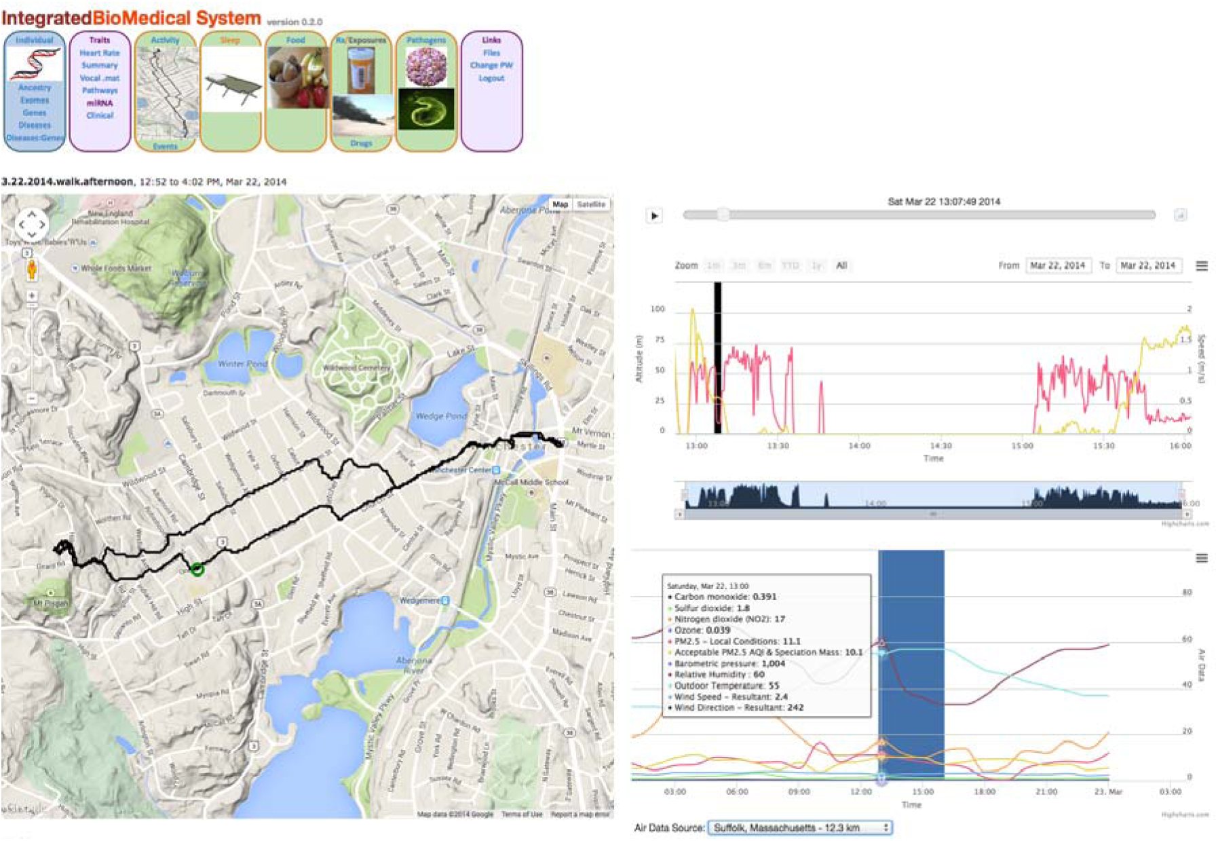Open Pathways under Traits
This screenshot has height=841, width=1218.
click(x=100, y=90)
